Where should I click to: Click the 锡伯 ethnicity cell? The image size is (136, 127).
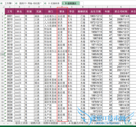pyautogui.click(x=39, y=83)
